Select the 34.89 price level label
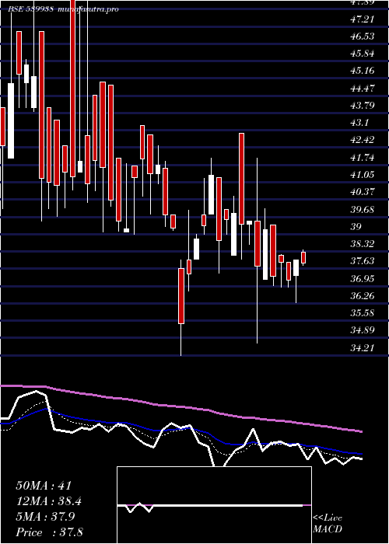 363,330
